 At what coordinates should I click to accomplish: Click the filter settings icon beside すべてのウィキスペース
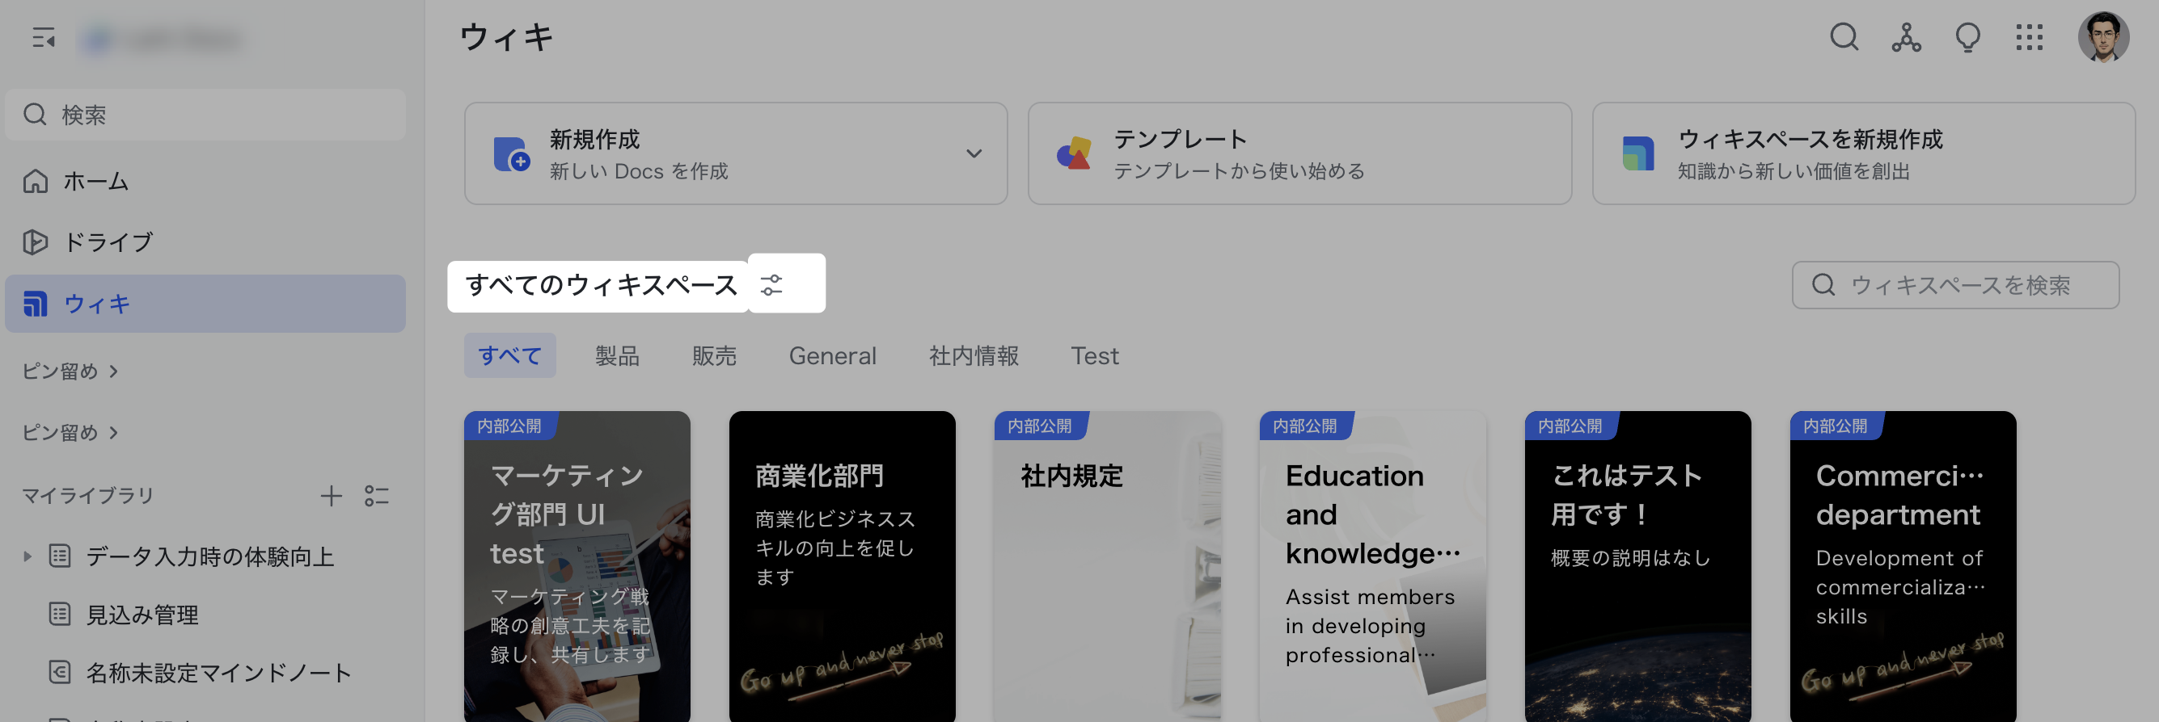[771, 285]
